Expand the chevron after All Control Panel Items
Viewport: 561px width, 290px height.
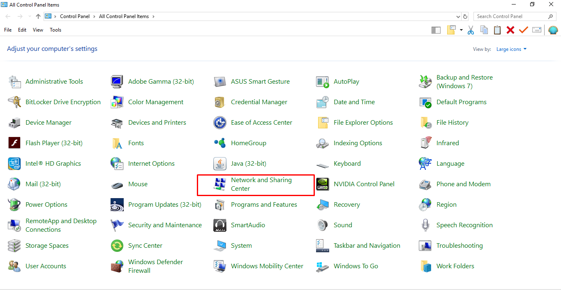pyautogui.click(x=153, y=16)
